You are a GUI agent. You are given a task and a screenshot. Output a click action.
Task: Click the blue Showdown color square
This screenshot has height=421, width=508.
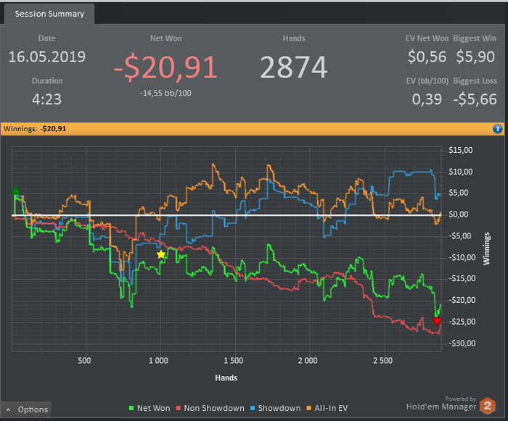pyautogui.click(x=253, y=409)
